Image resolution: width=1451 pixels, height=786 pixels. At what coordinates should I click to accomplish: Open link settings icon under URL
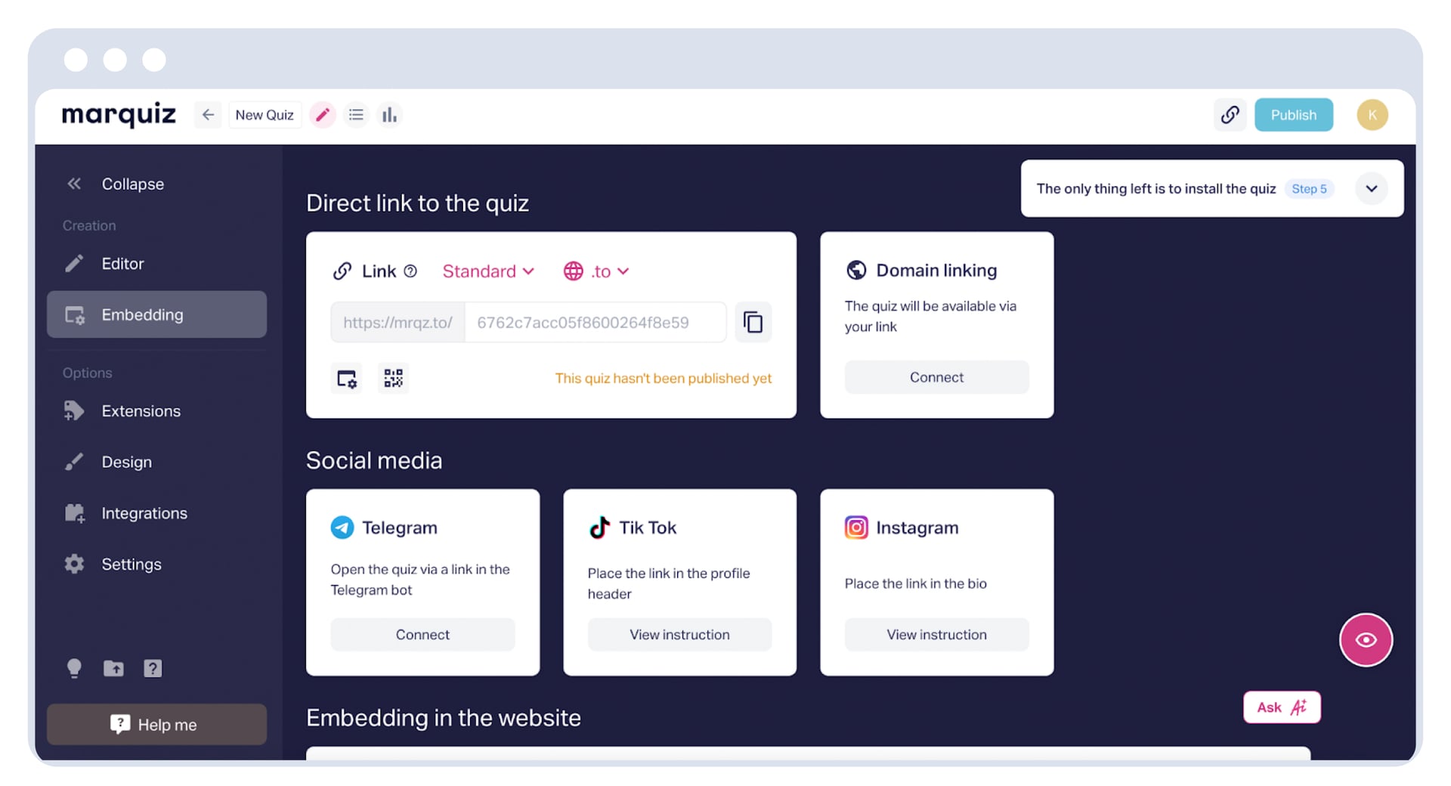tap(347, 379)
